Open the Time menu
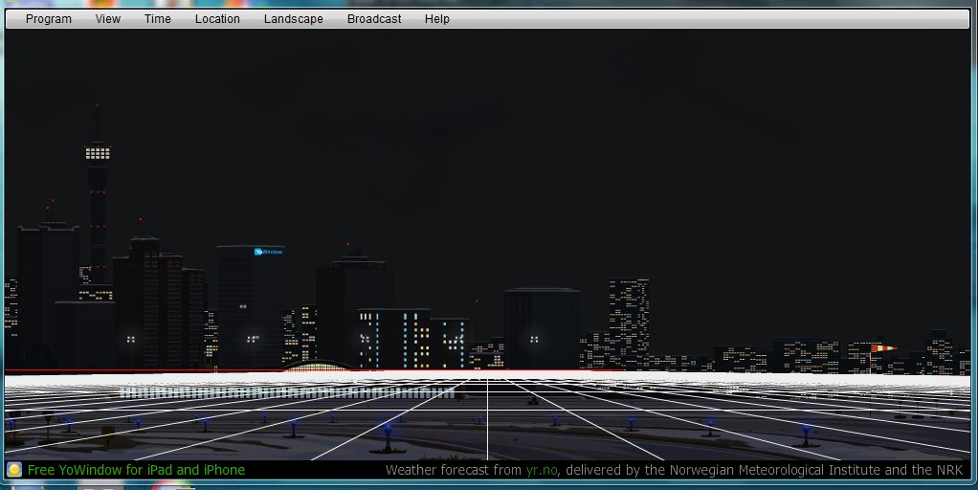 pyautogui.click(x=158, y=19)
